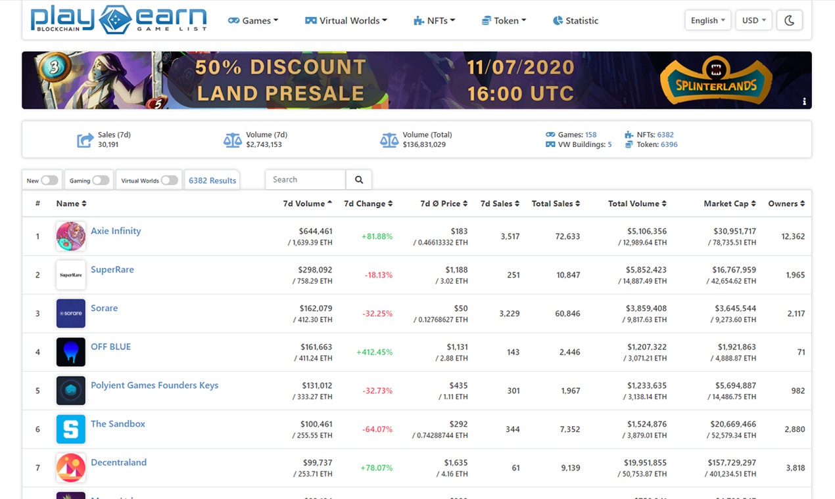Click the -18.13% change for SuperRare

379,275
